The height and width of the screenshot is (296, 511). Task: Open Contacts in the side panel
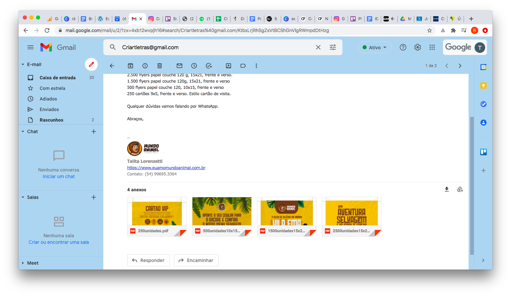pyautogui.click(x=484, y=123)
